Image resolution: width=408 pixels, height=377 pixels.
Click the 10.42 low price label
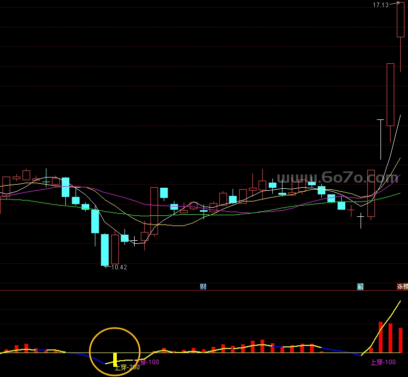[118, 267]
